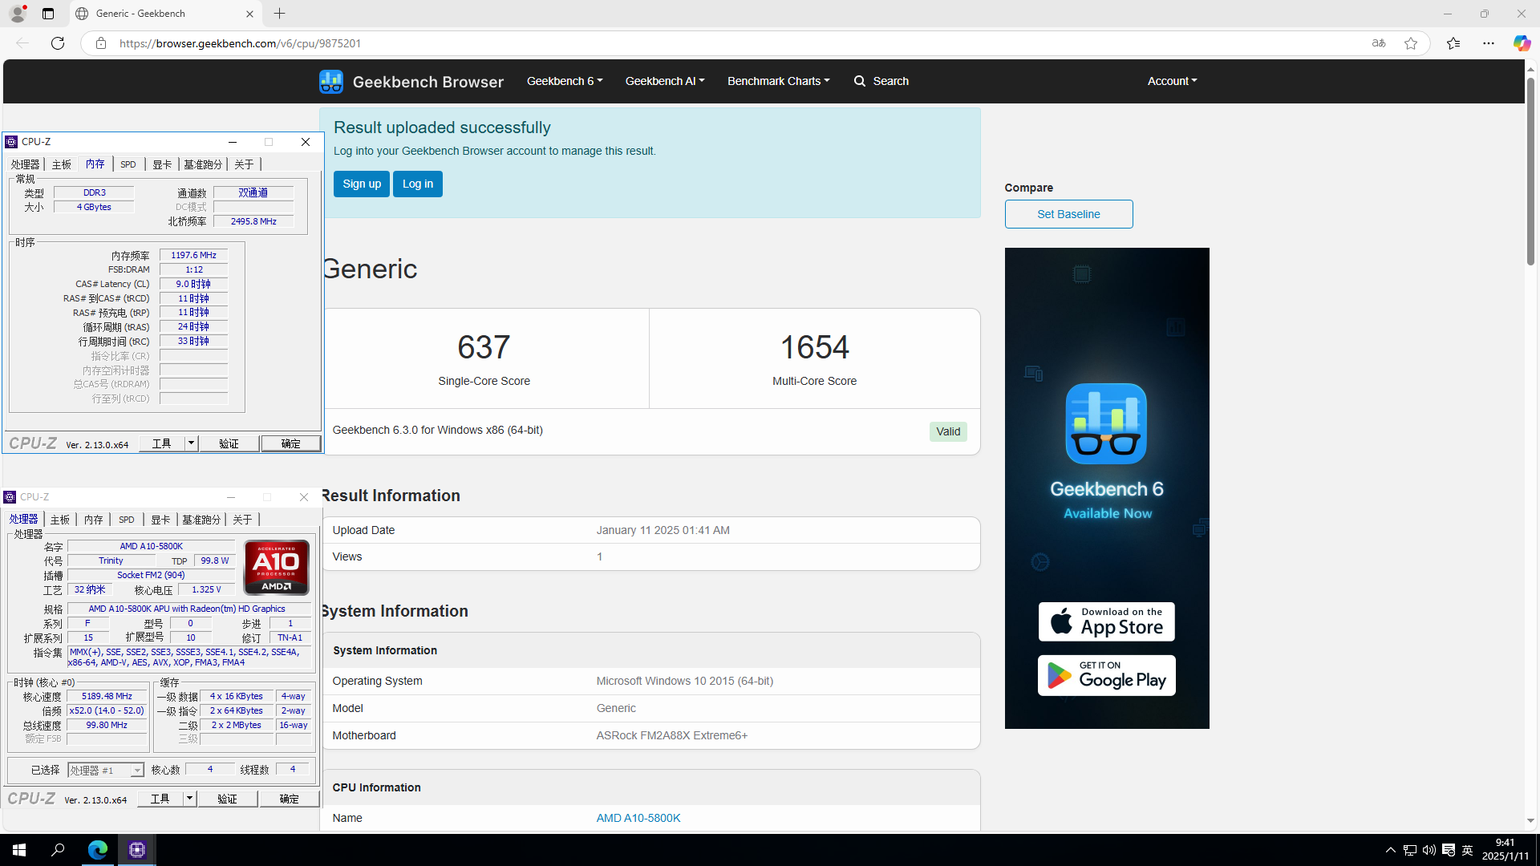Select 显卡 tab in upper CPU-Z window
1540x866 pixels.
(162, 164)
